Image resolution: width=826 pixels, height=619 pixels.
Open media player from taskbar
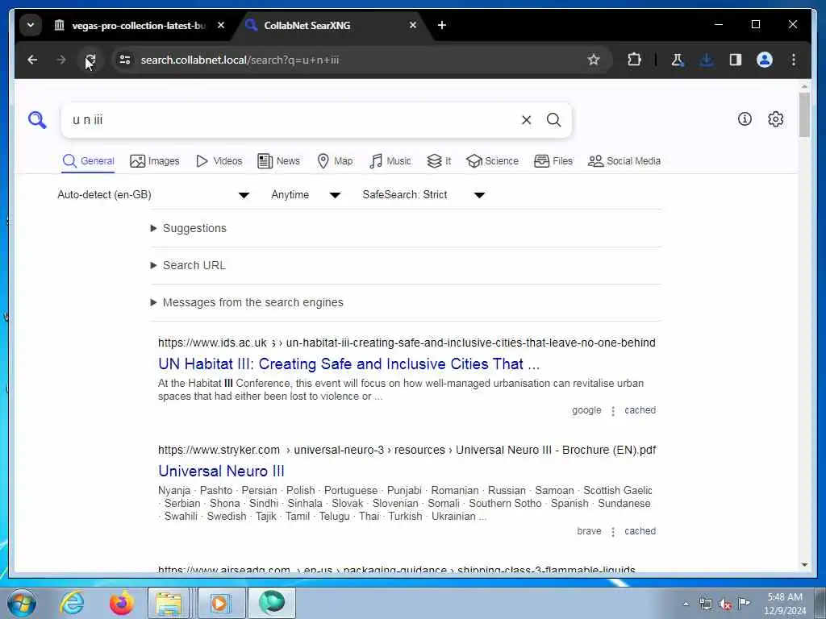click(219, 603)
